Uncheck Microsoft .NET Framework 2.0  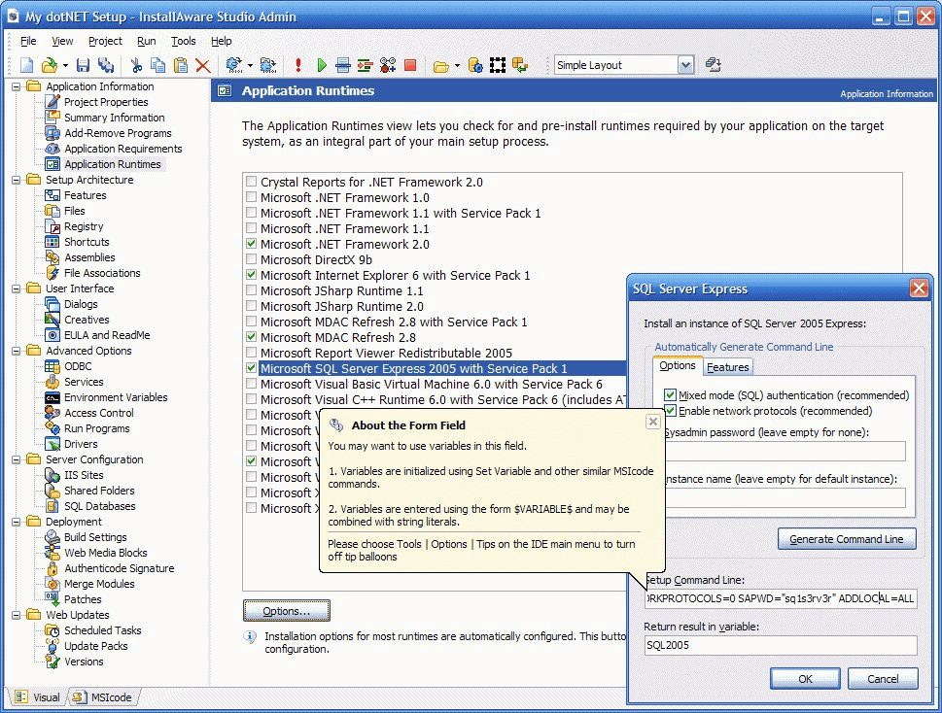point(251,244)
